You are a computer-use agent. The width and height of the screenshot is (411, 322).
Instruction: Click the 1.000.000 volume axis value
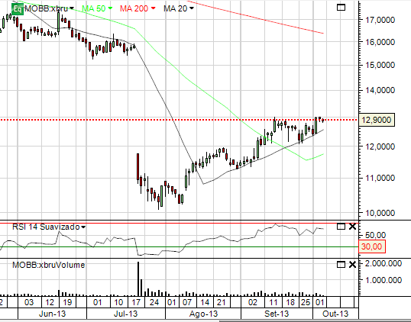[383, 280]
